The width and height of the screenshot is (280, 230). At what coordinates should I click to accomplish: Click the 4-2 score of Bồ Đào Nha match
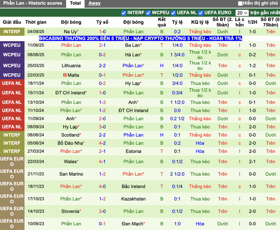click(x=102, y=143)
